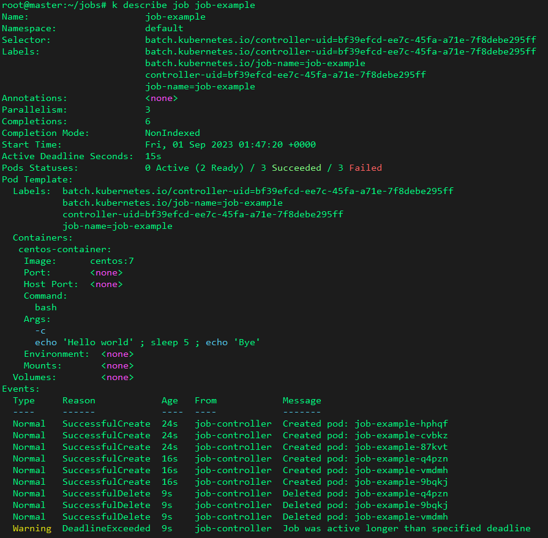Click '0 Active (2 Ready)' in Pods Statuses
The width and height of the screenshot is (548, 538).
[x=194, y=168]
